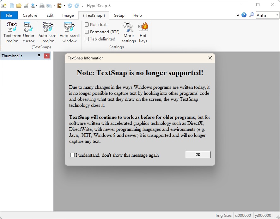The width and height of the screenshot is (280, 219).
Task: Switch to the Image ribbon tab
Action: pos(68,15)
